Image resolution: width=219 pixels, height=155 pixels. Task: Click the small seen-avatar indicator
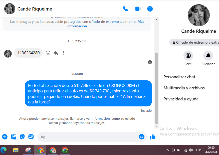point(150,62)
